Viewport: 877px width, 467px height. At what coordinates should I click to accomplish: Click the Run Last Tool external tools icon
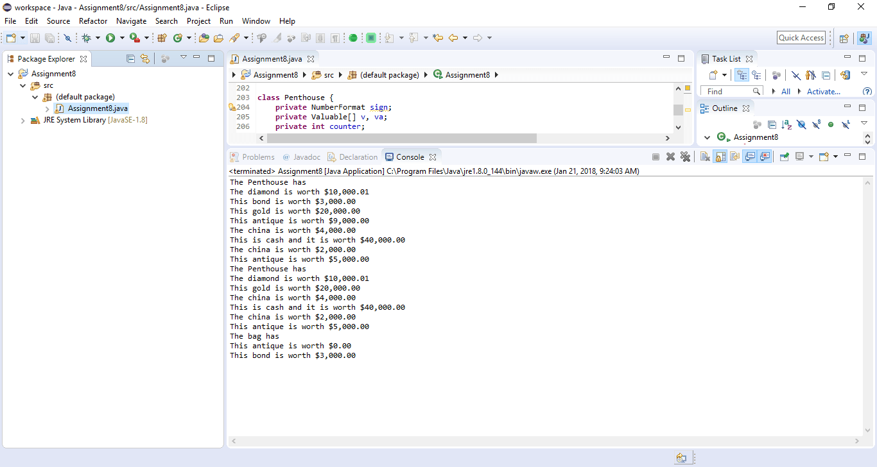pos(135,38)
